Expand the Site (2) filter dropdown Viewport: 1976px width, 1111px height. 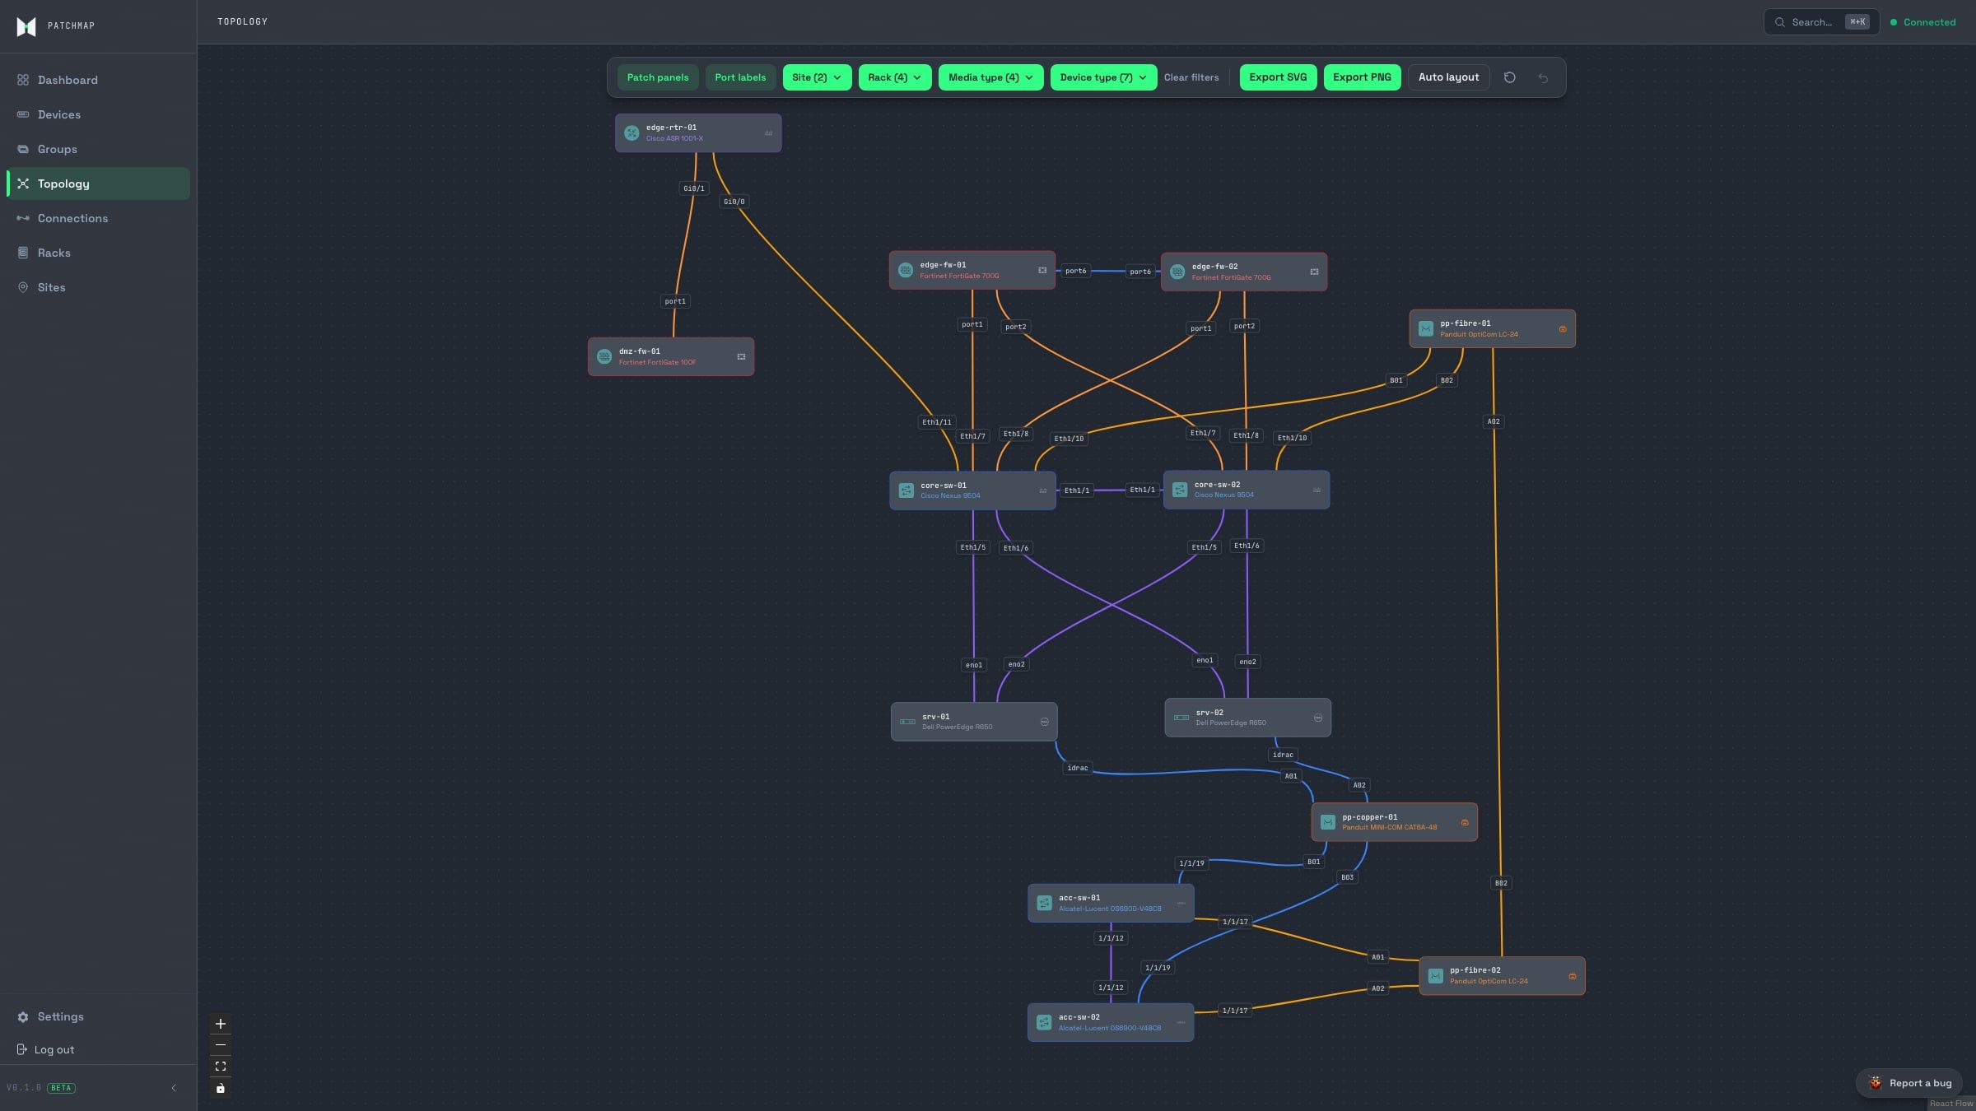click(817, 77)
